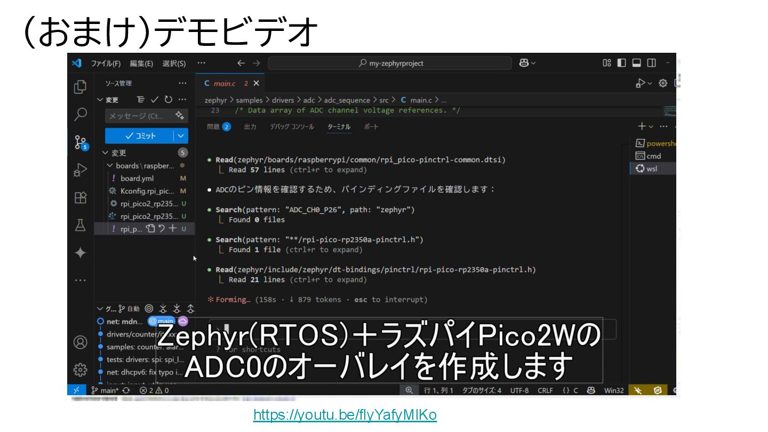Viewport: 768px width, 432px height.
Task: Open the Extensions view in activity bar
Action: [x=80, y=198]
